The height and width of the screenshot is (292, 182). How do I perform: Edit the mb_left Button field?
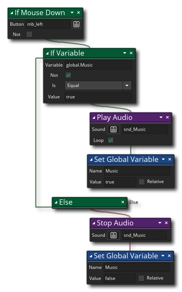tap(48, 24)
